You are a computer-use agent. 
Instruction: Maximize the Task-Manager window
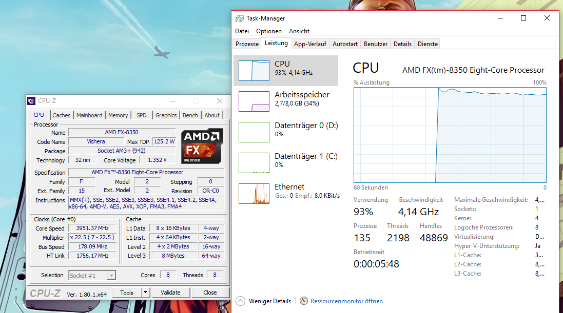(523, 18)
